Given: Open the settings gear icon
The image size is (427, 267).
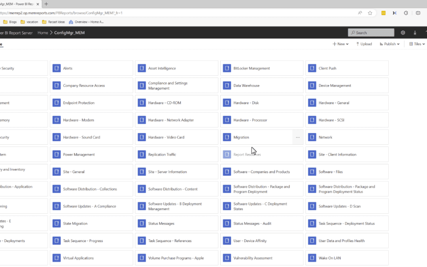Looking at the screenshot, I should pos(403,33).
